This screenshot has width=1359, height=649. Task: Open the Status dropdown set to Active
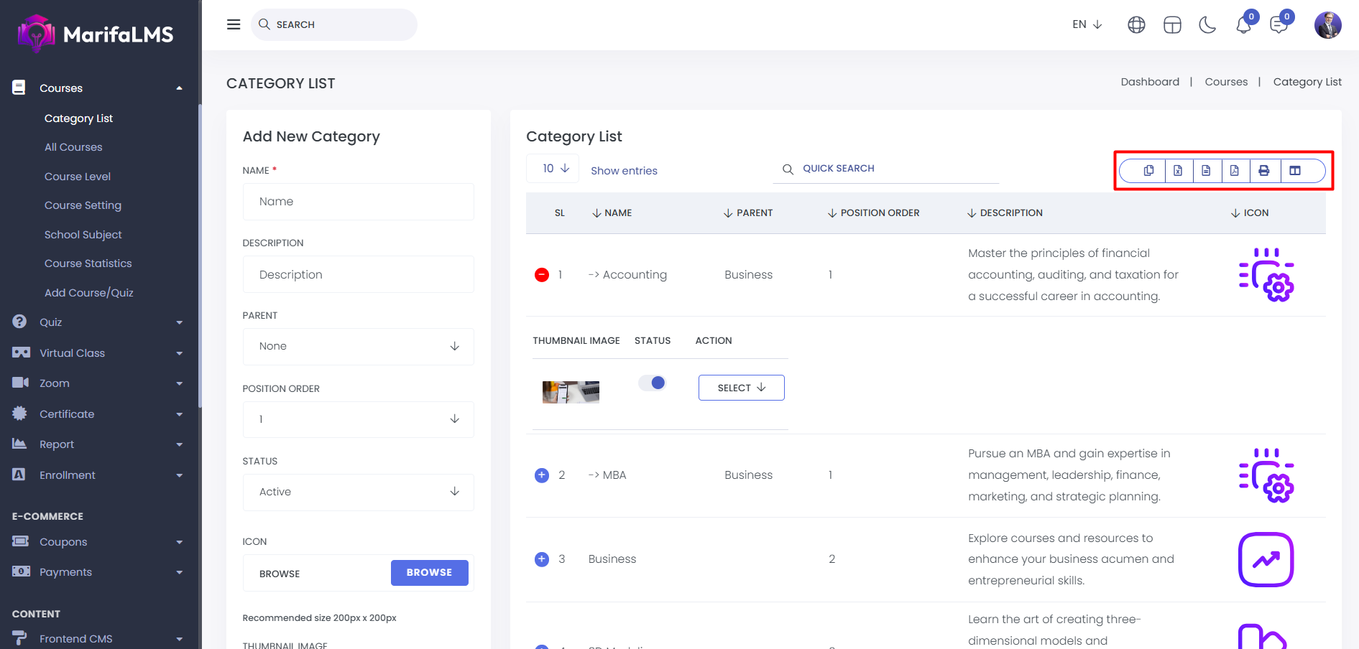tap(358, 492)
